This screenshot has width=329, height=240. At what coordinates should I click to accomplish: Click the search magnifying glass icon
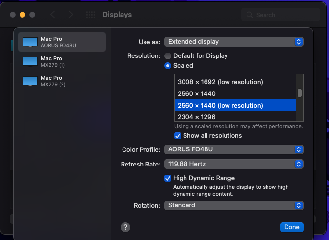[x=250, y=15]
